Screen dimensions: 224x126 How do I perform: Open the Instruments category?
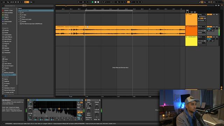tap(8, 35)
